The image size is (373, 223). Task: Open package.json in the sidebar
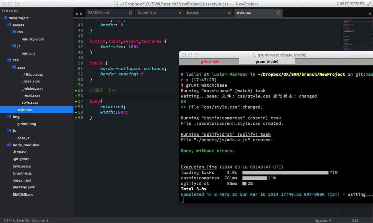(x=24, y=187)
